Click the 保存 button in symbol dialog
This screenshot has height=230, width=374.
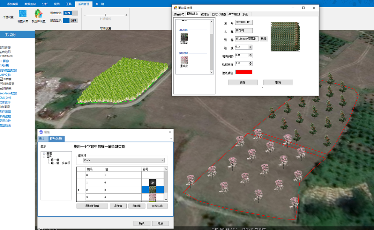[x=243, y=83]
